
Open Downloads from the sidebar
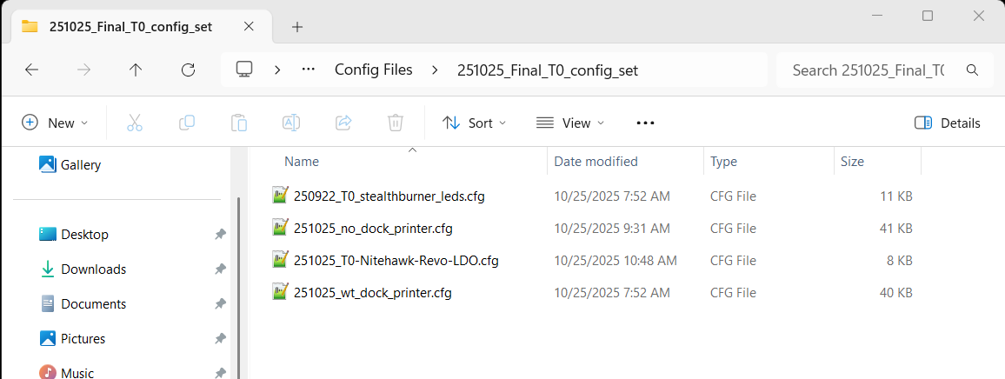pos(93,269)
